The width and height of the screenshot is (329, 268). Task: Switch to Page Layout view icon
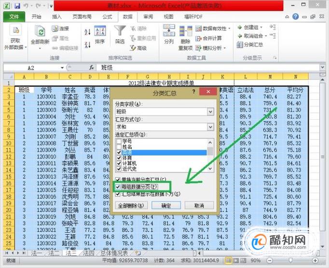click(236, 261)
